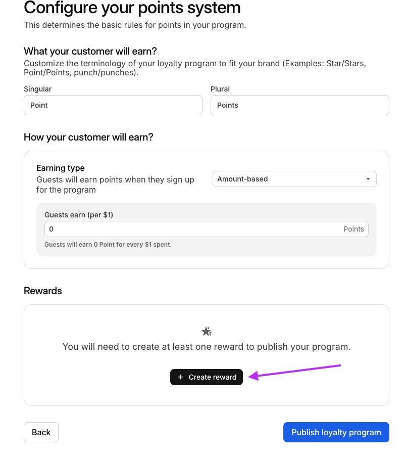The width and height of the screenshot is (405, 459).
Task: Click the plus icon on Create reward
Action: [180, 377]
